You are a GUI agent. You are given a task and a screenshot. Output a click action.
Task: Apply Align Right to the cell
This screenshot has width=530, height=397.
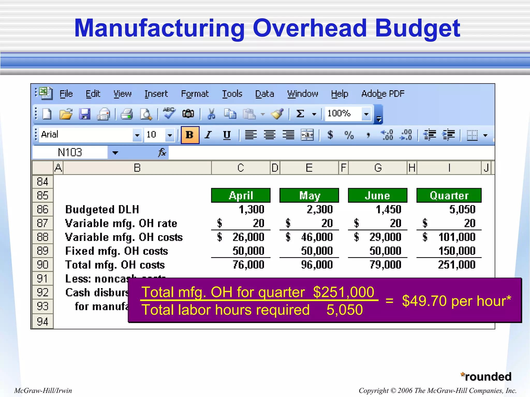tap(288, 135)
